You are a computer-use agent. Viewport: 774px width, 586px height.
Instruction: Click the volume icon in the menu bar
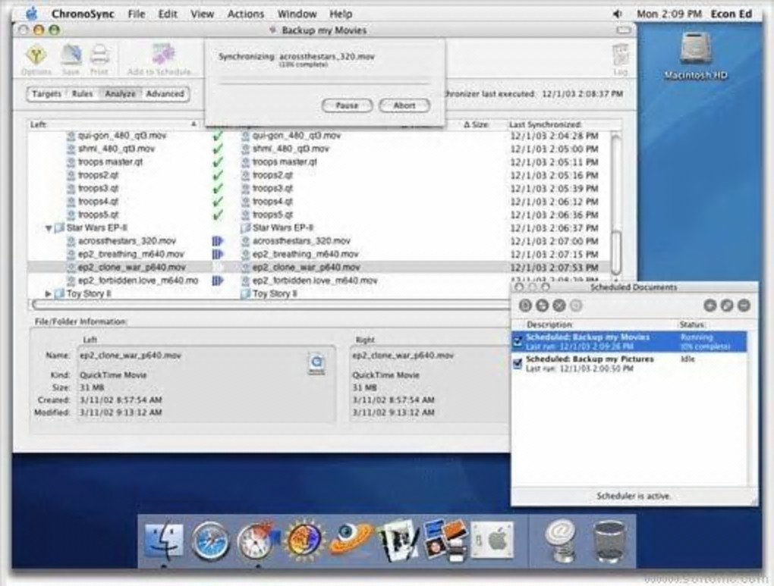click(617, 14)
